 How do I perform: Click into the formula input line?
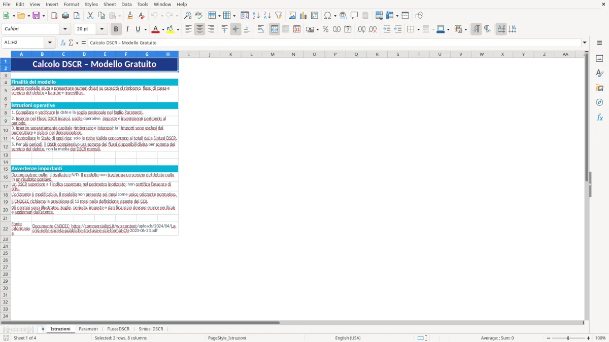coord(334,43)
